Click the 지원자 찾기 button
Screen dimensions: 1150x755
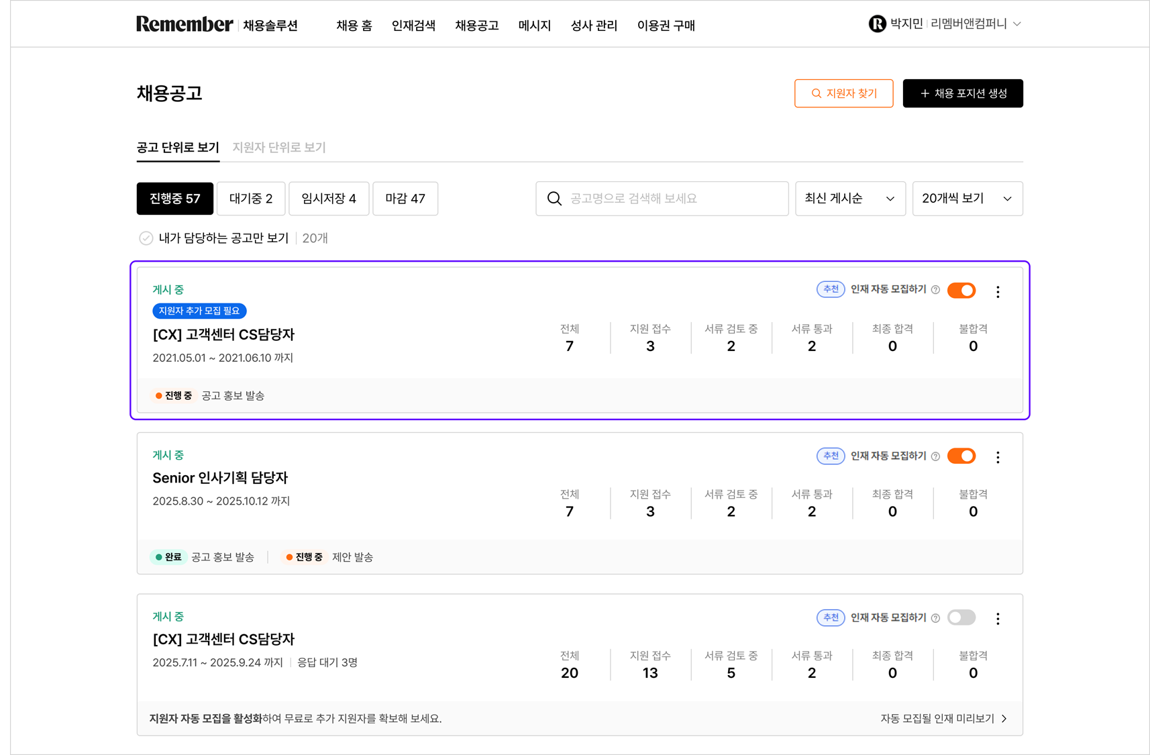[843, 93]
